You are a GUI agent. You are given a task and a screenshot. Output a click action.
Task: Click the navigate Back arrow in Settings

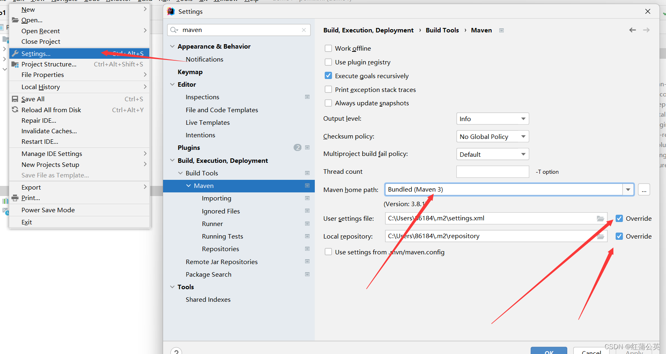(x=632, y=30)
